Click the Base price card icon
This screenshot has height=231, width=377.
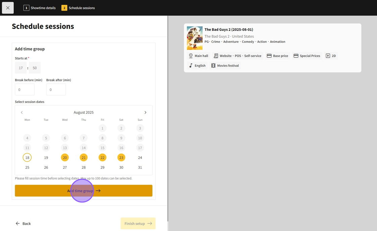pyautogui.click(x=269, y=56)
